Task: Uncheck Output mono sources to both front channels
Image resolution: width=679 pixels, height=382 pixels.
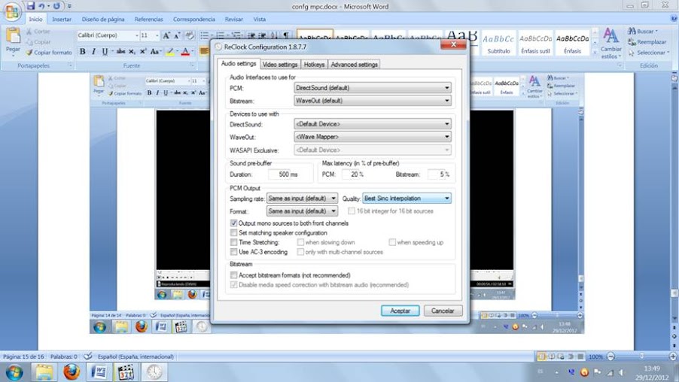Action: pos(234,223)
